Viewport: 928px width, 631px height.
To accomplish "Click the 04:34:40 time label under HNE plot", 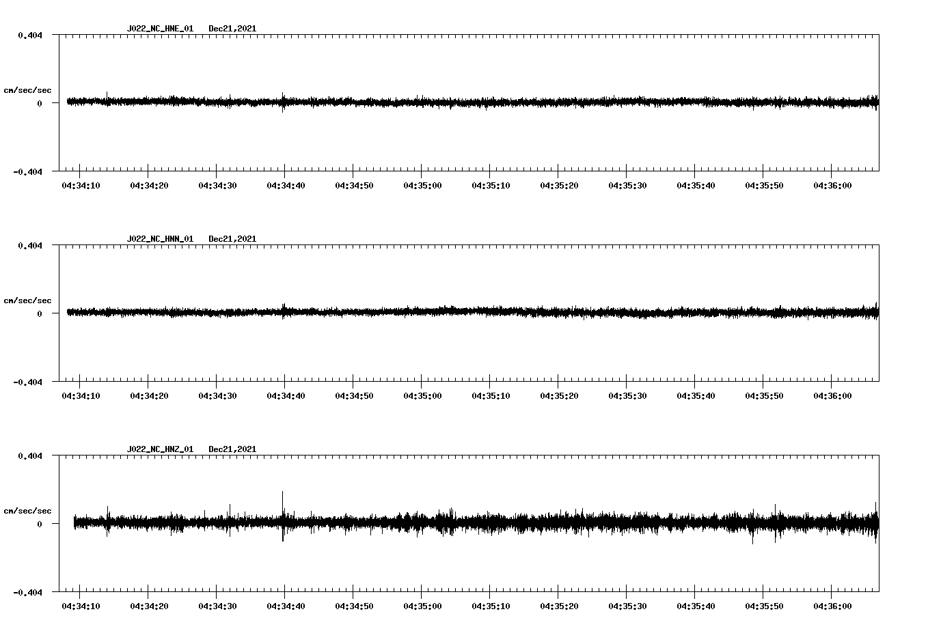I will (286, 185).
